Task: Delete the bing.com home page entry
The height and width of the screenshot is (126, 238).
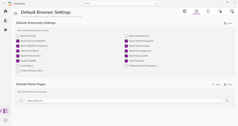Action: coord(227,101)
